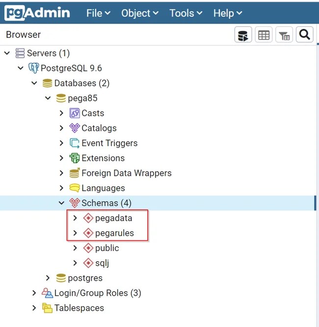Select the 'pegarules' schema label
This screenshot has height=327, width=319.
pos(114,233)
